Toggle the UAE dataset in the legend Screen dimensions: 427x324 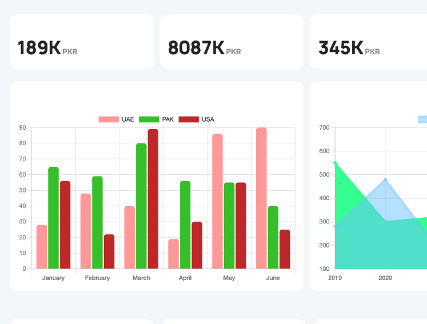116,119
